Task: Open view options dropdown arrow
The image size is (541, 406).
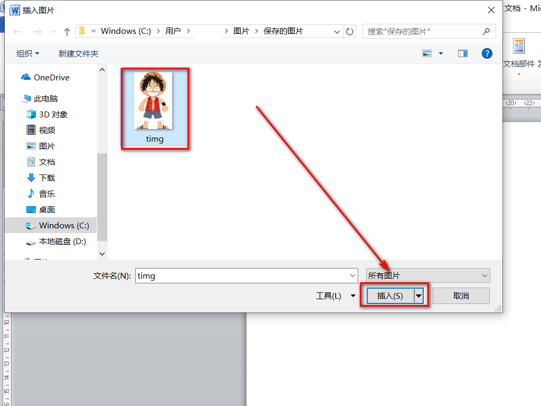Action: (x=441, y=53)
